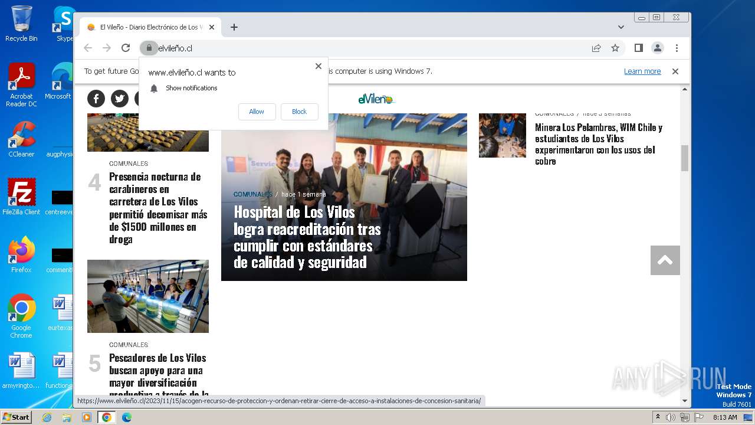755x425 pixels.
Task: Open File Explorer from taskbar
Action: click(x=67, y=417)
